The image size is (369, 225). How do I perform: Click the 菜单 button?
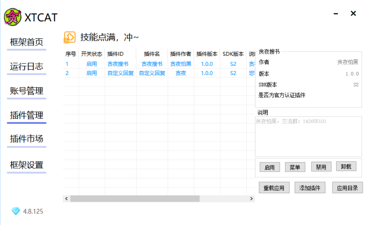(x=295, y=167)
